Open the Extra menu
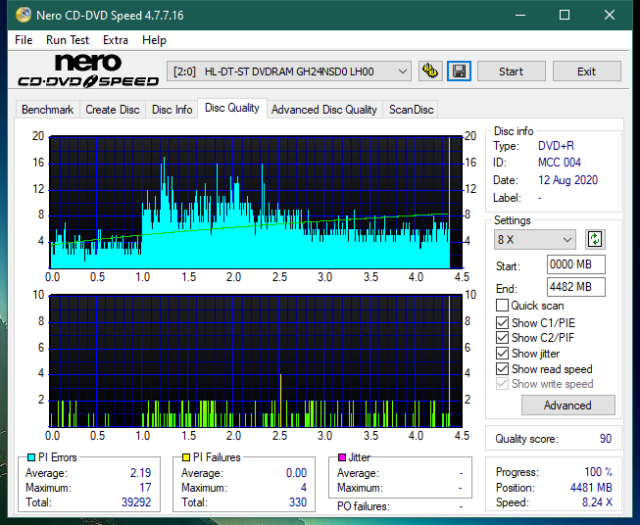This screenshot has width=640, height=525. (x=116, y=40)
